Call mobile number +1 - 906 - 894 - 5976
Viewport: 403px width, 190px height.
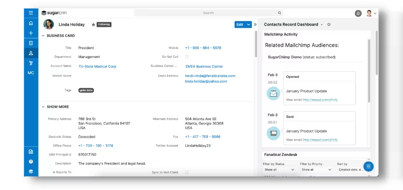[x=203, y=48]
